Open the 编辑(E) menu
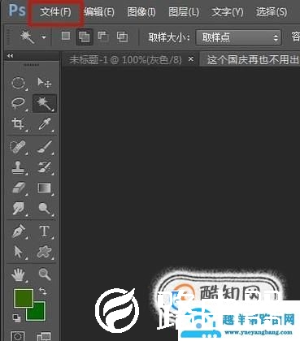This screenshot has height=341, width=300. [99, 12]
